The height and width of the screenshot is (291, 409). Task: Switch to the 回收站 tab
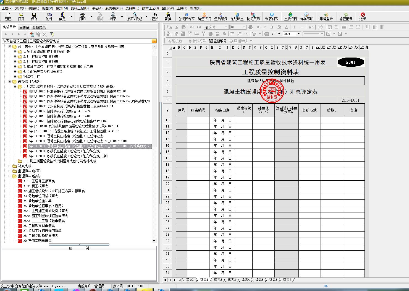(x=24, y=27)
